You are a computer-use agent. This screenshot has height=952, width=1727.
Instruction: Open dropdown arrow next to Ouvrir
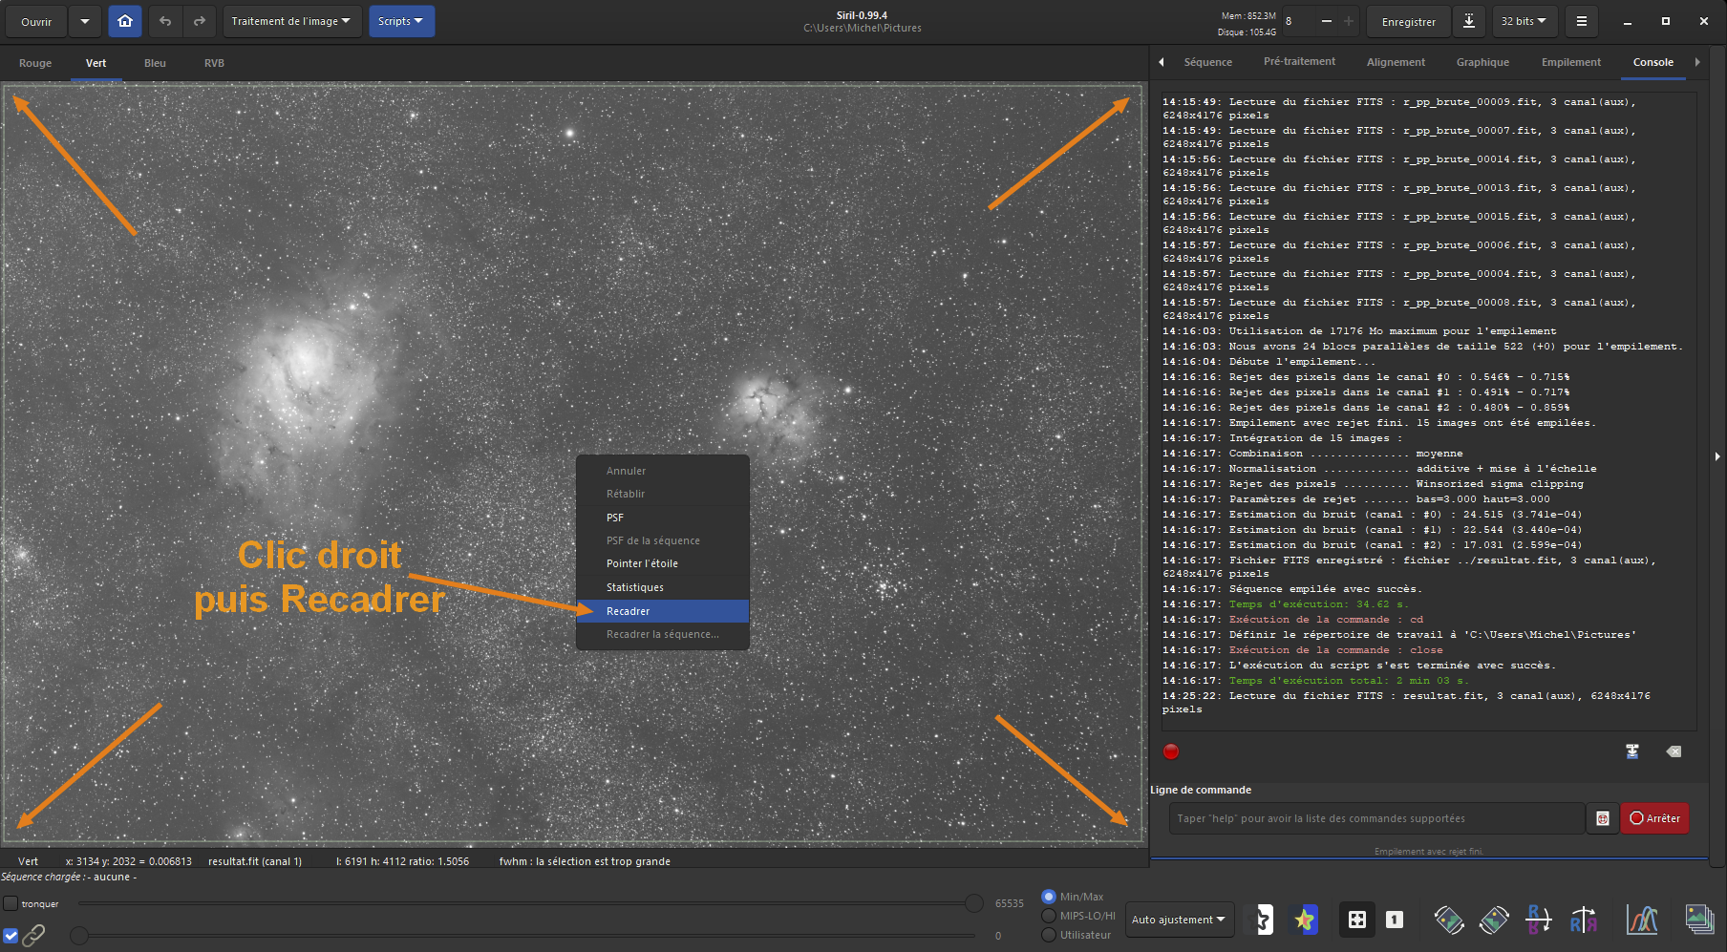click(x=85, y=21)
